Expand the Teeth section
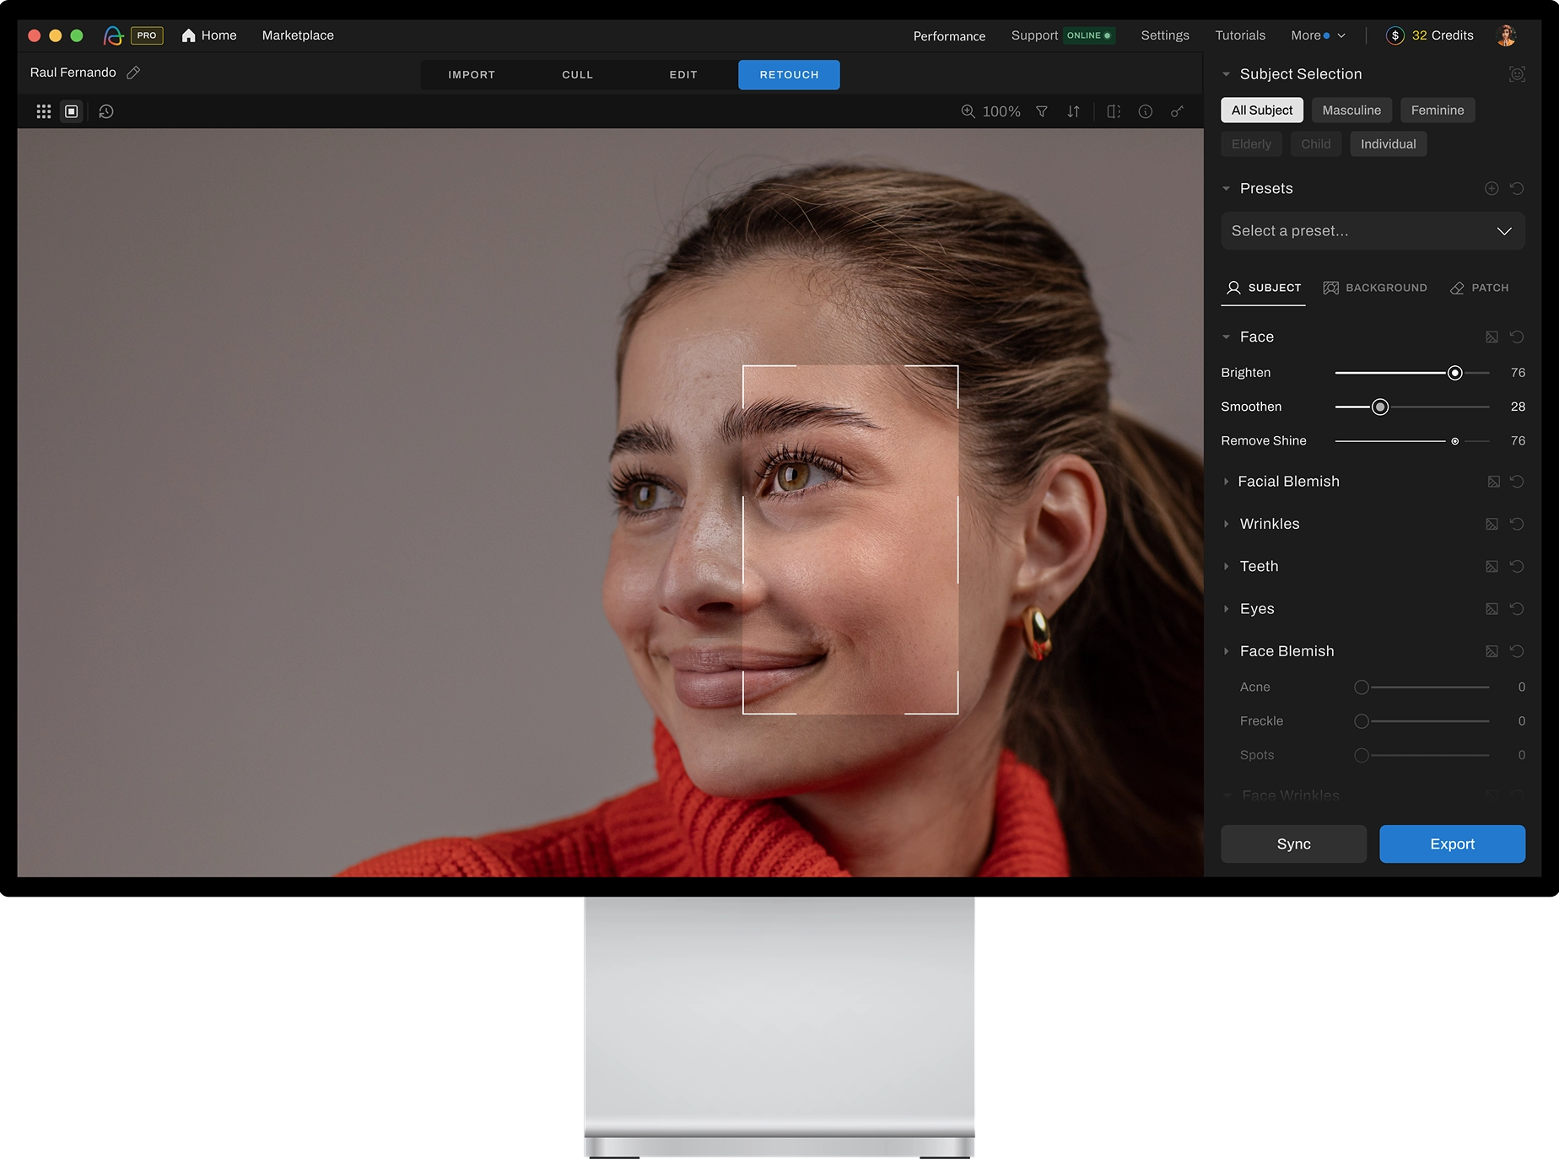The width and height of the screenshot is (1559, 1159). coord(1259,567)
